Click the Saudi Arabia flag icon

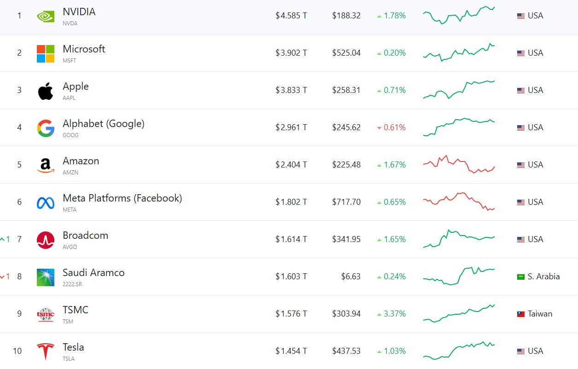521,277
